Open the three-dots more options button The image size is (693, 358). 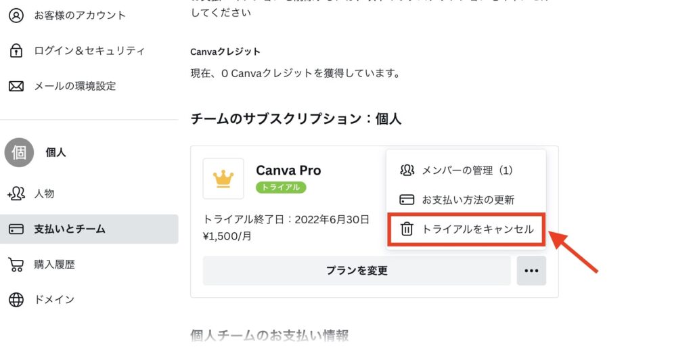point(531,271)
